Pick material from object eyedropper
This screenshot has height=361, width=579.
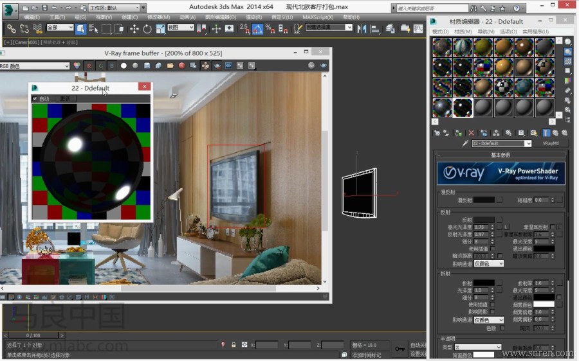click(465, 143)
